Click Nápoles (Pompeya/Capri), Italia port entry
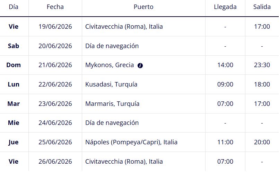279x172 pixels. [x=131, y=142]
